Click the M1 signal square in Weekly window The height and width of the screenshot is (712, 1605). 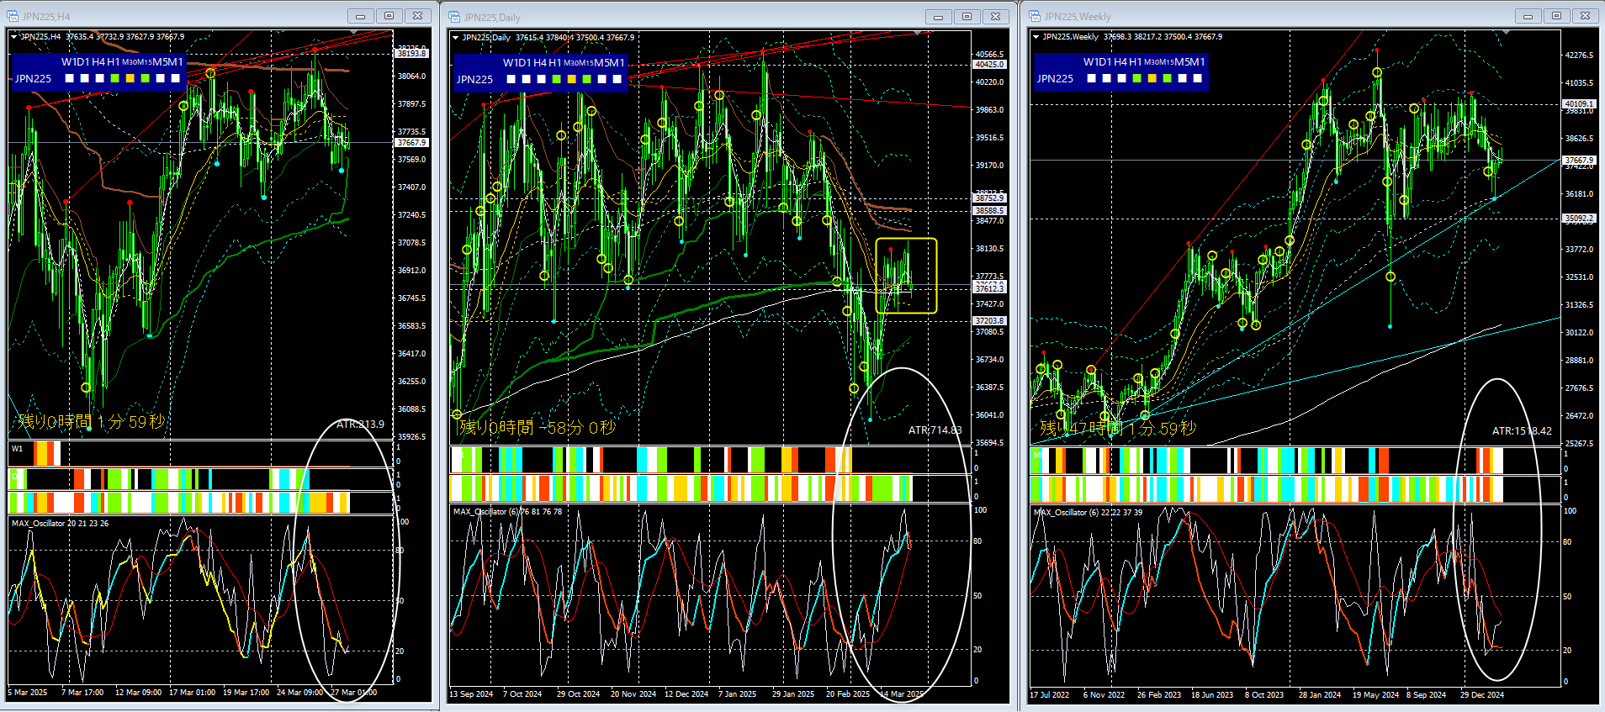pos(1198,78)
